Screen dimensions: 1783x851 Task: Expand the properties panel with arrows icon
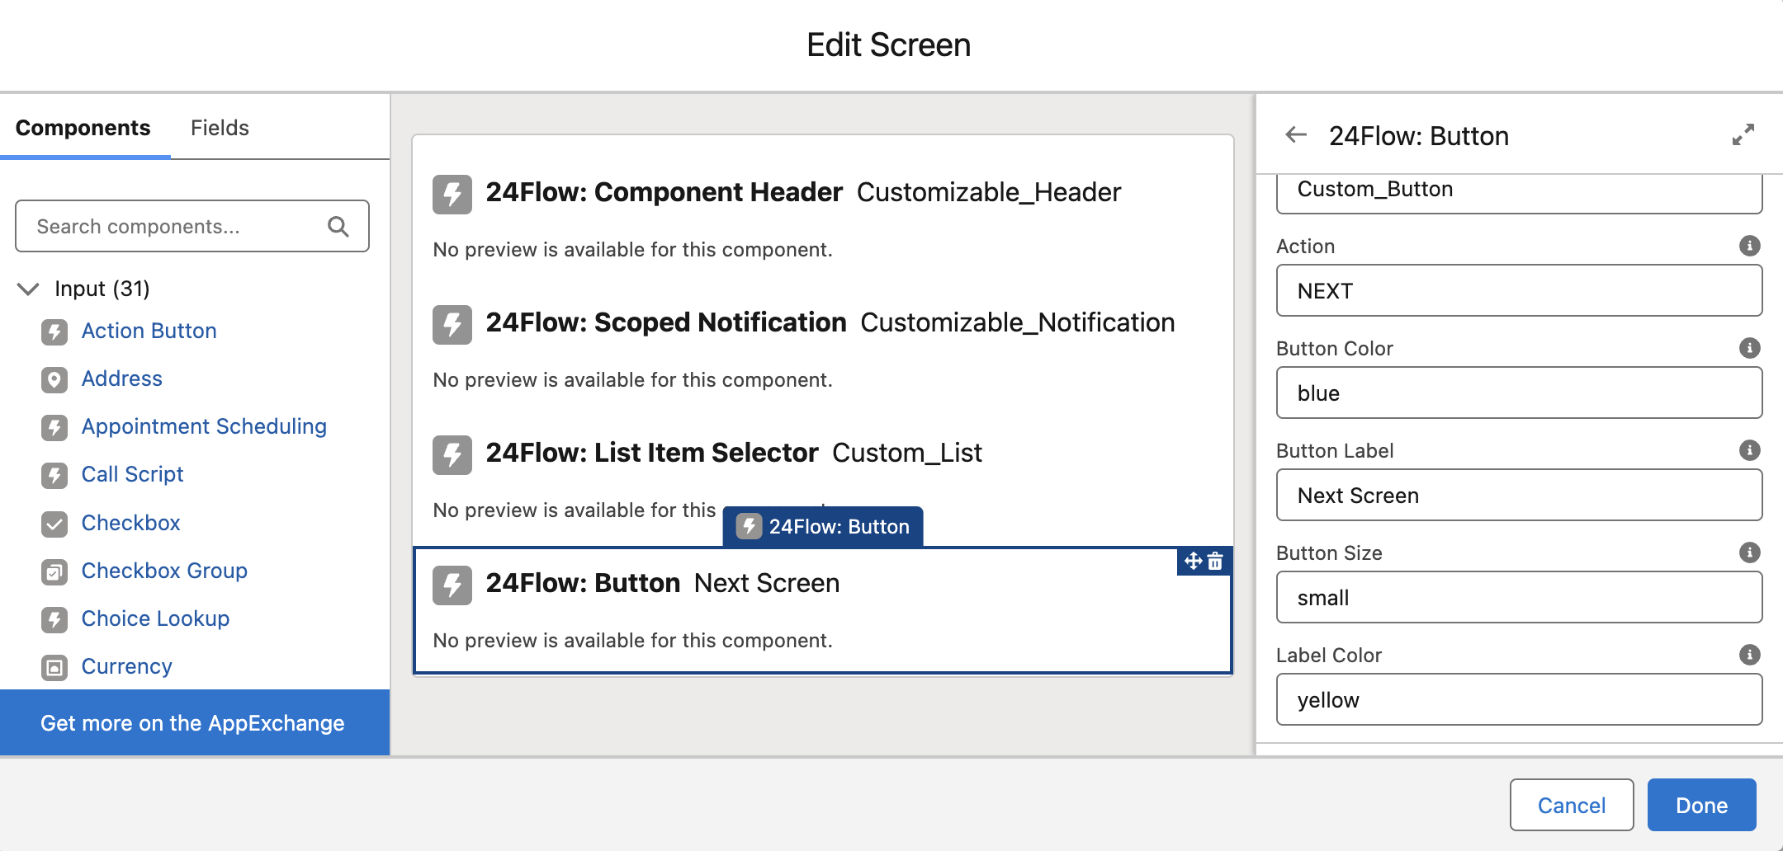1743,135
